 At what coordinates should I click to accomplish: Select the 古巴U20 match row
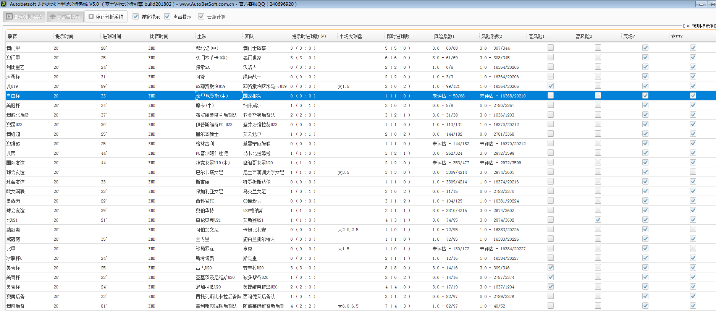pos(204,268)
